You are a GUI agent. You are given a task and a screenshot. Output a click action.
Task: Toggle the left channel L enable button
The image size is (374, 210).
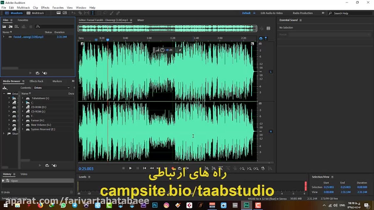coord(271,72)
